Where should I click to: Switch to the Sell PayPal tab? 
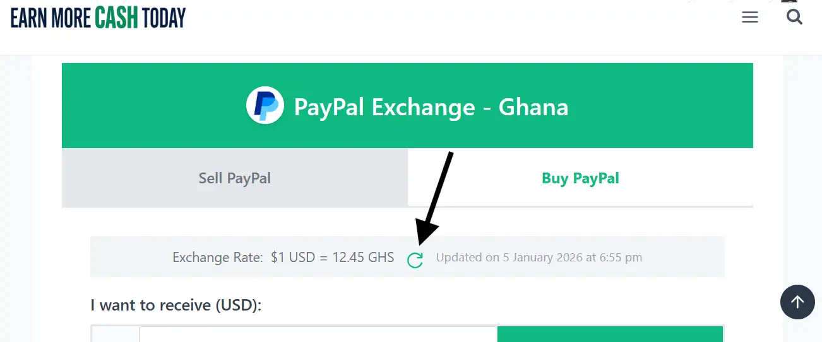tap(234, 178)
